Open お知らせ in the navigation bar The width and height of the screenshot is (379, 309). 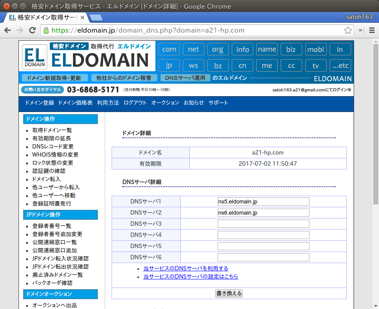point(194,103)
